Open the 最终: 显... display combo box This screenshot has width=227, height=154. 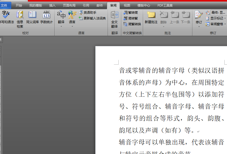pos(219,13)
